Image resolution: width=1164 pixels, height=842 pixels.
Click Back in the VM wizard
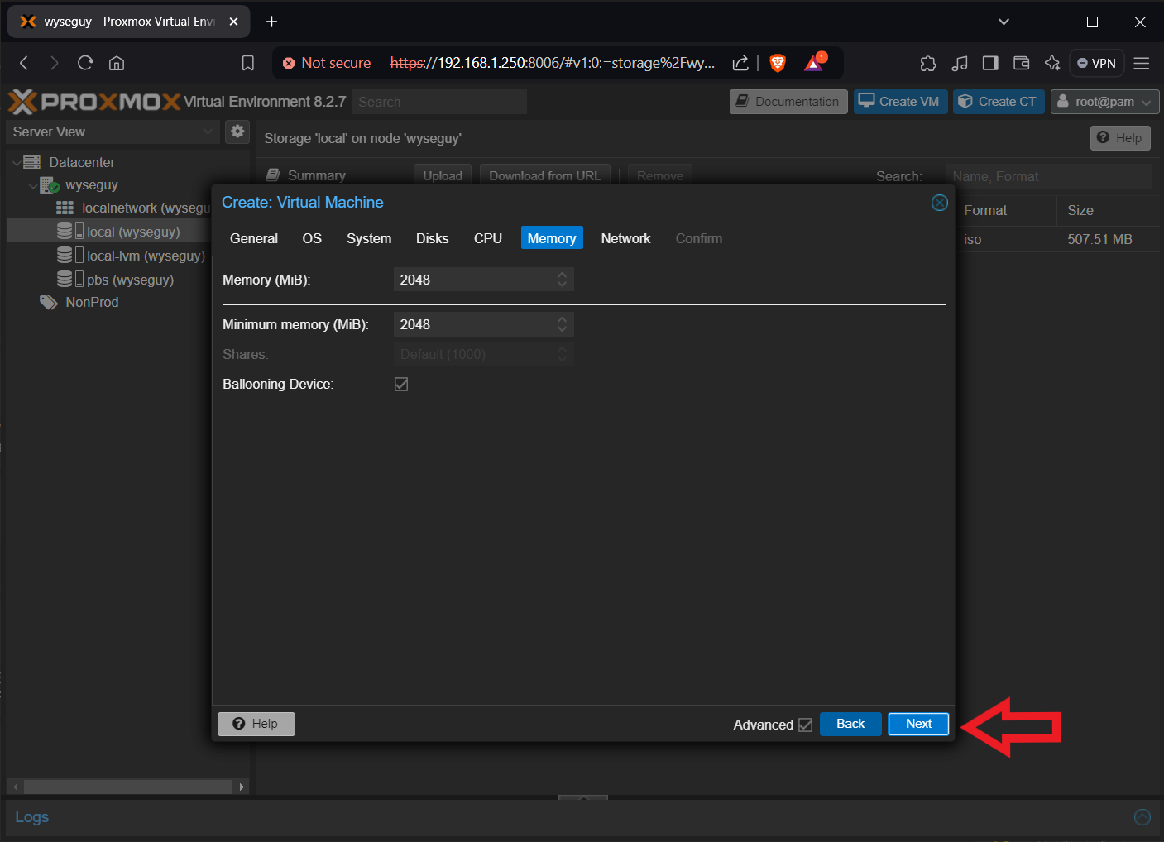click(850, 724)
